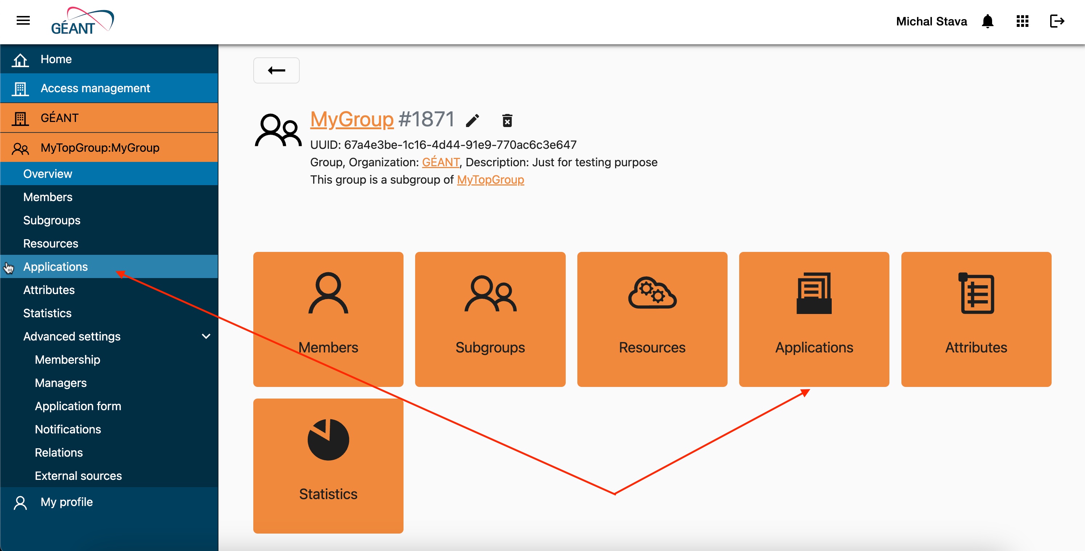Click the large group icon beside MyGroup title
Image resolution: width=1085 pixels, height=551 pixels.
(278, 130)
